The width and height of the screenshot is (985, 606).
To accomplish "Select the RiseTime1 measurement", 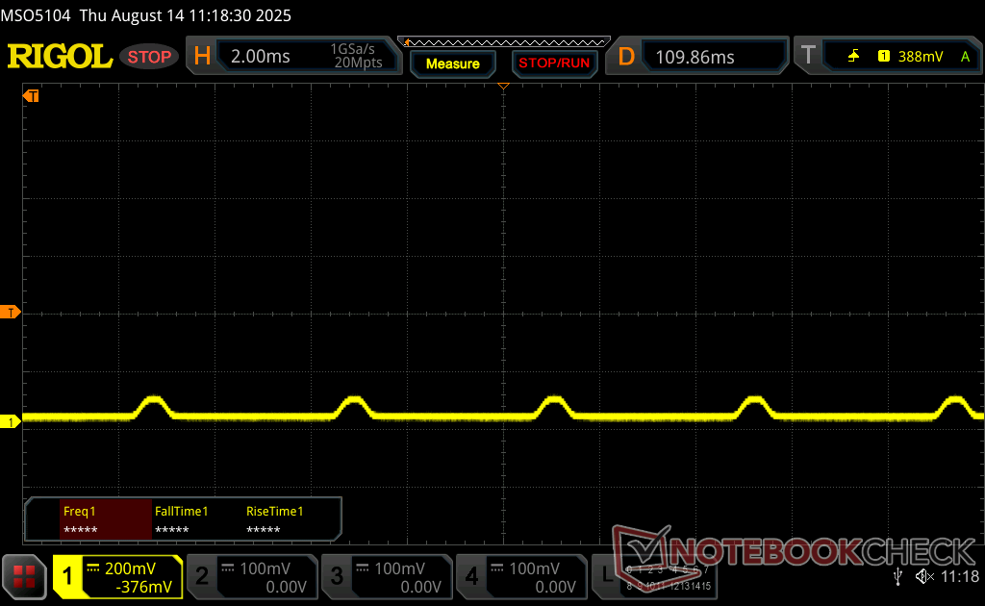I will (274, 520).
